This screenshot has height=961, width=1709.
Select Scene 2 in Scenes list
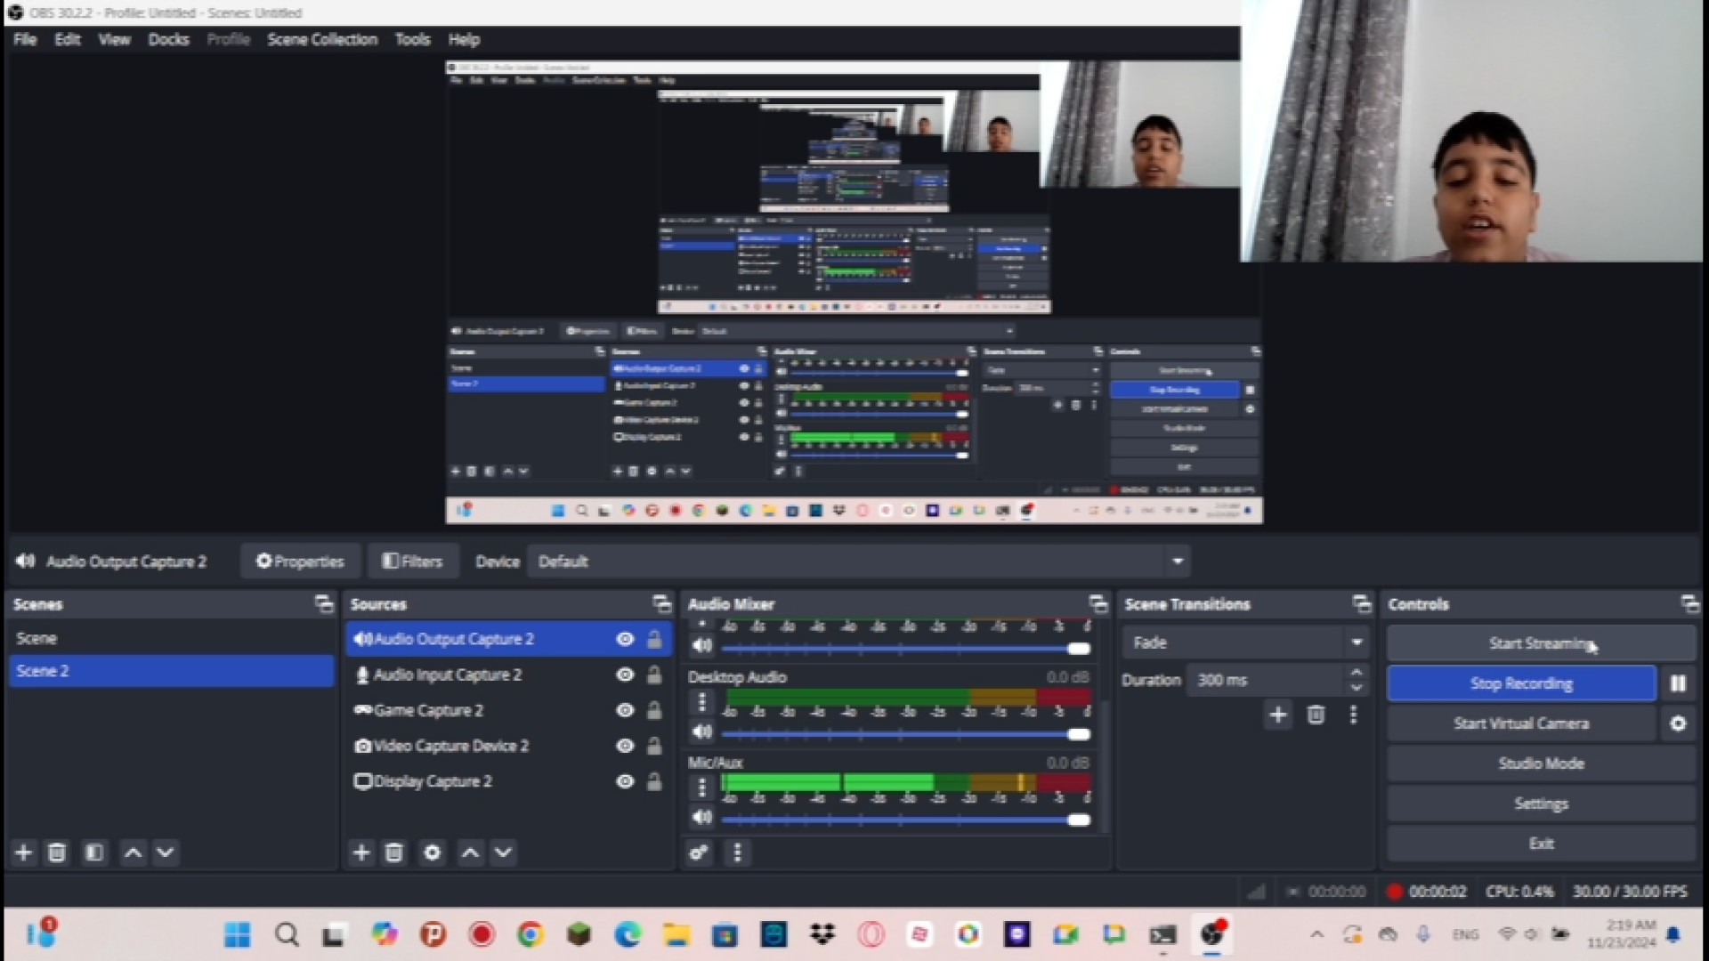(172, 671)
